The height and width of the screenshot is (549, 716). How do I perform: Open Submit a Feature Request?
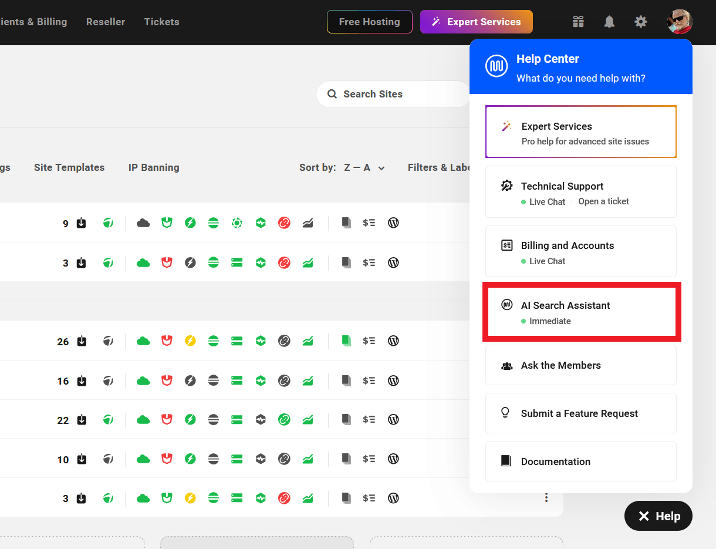pyautogui.click(x=581, y=413)
